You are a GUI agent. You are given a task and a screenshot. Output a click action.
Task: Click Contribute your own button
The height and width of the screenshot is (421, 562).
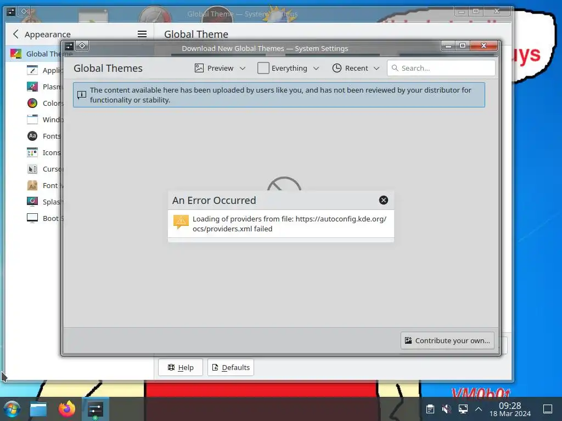(x=447, y=340)
